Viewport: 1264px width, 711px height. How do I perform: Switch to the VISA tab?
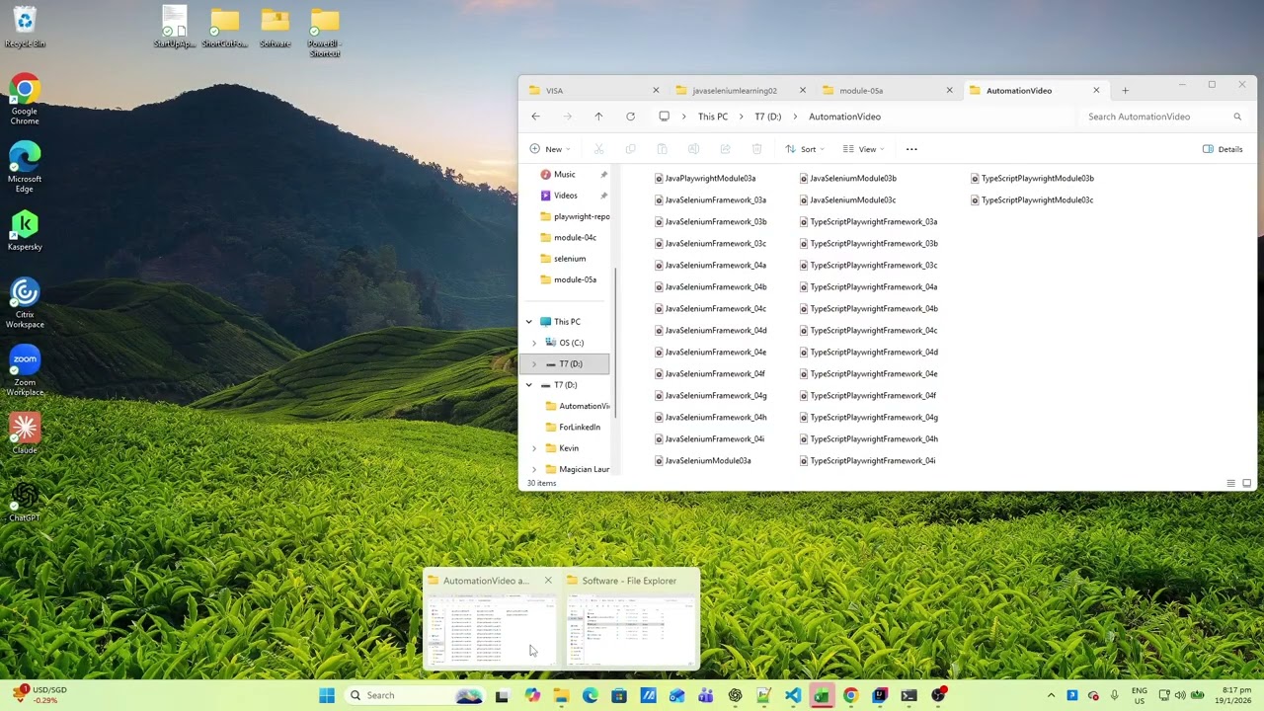591,90
